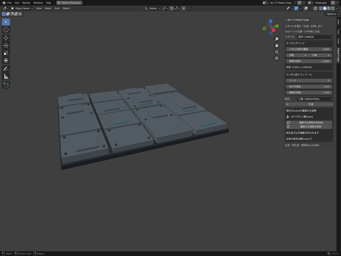Pin the Sci-Fi Panel Forge scene
This screenshot has width=341, height=256.
point(295,3)
